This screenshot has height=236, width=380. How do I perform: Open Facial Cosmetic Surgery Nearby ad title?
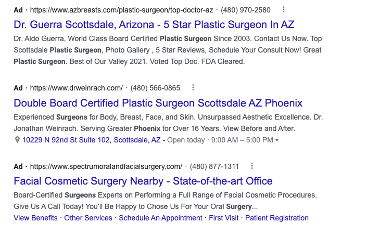143,181
